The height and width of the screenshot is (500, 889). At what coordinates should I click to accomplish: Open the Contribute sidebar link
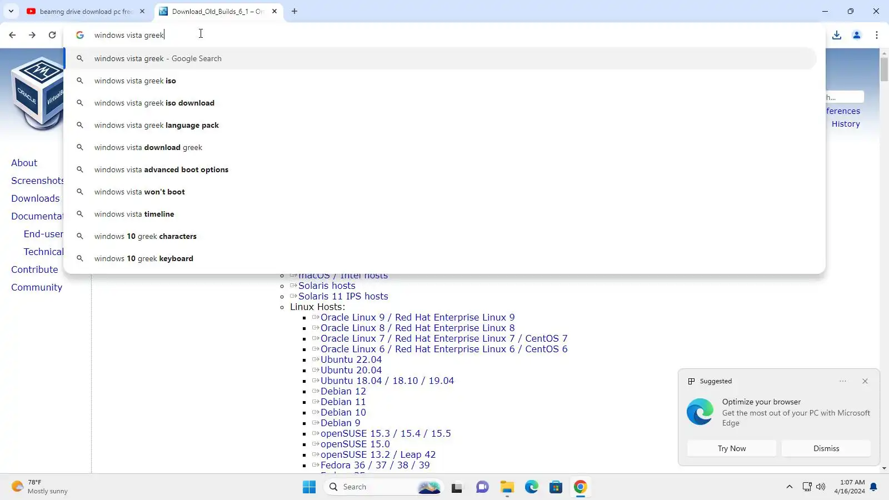[34, 269]
